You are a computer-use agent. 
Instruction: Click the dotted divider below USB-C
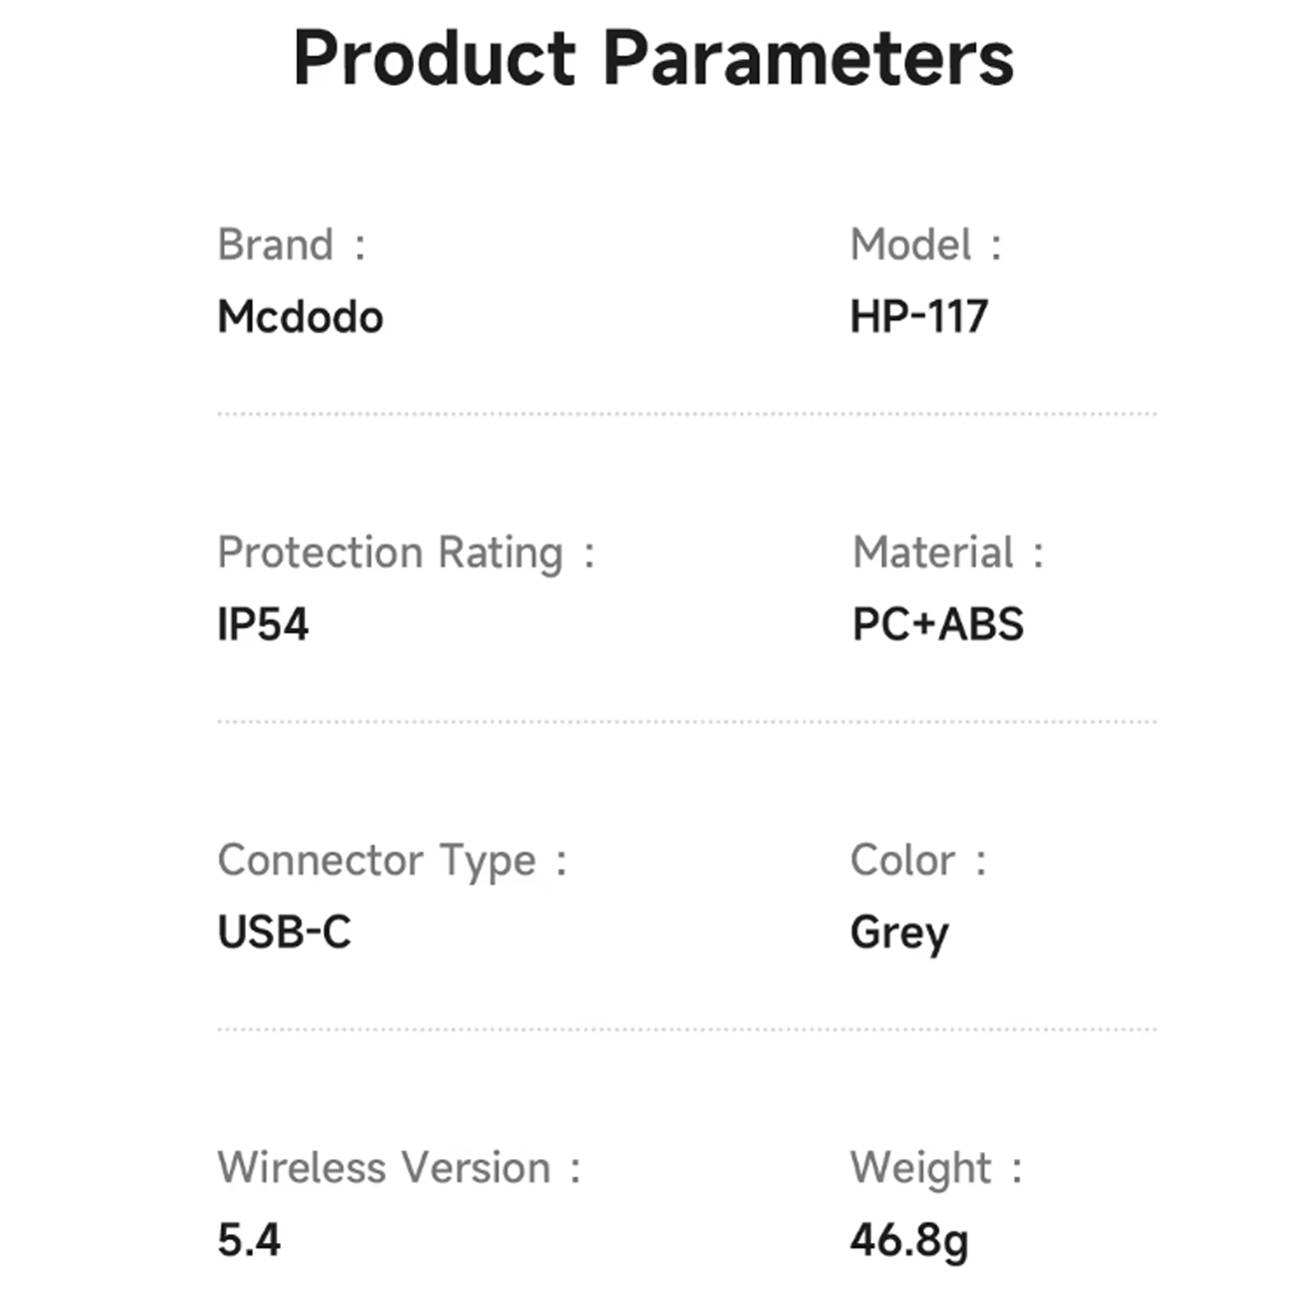pyautogui.click(x=686, y=1029)
